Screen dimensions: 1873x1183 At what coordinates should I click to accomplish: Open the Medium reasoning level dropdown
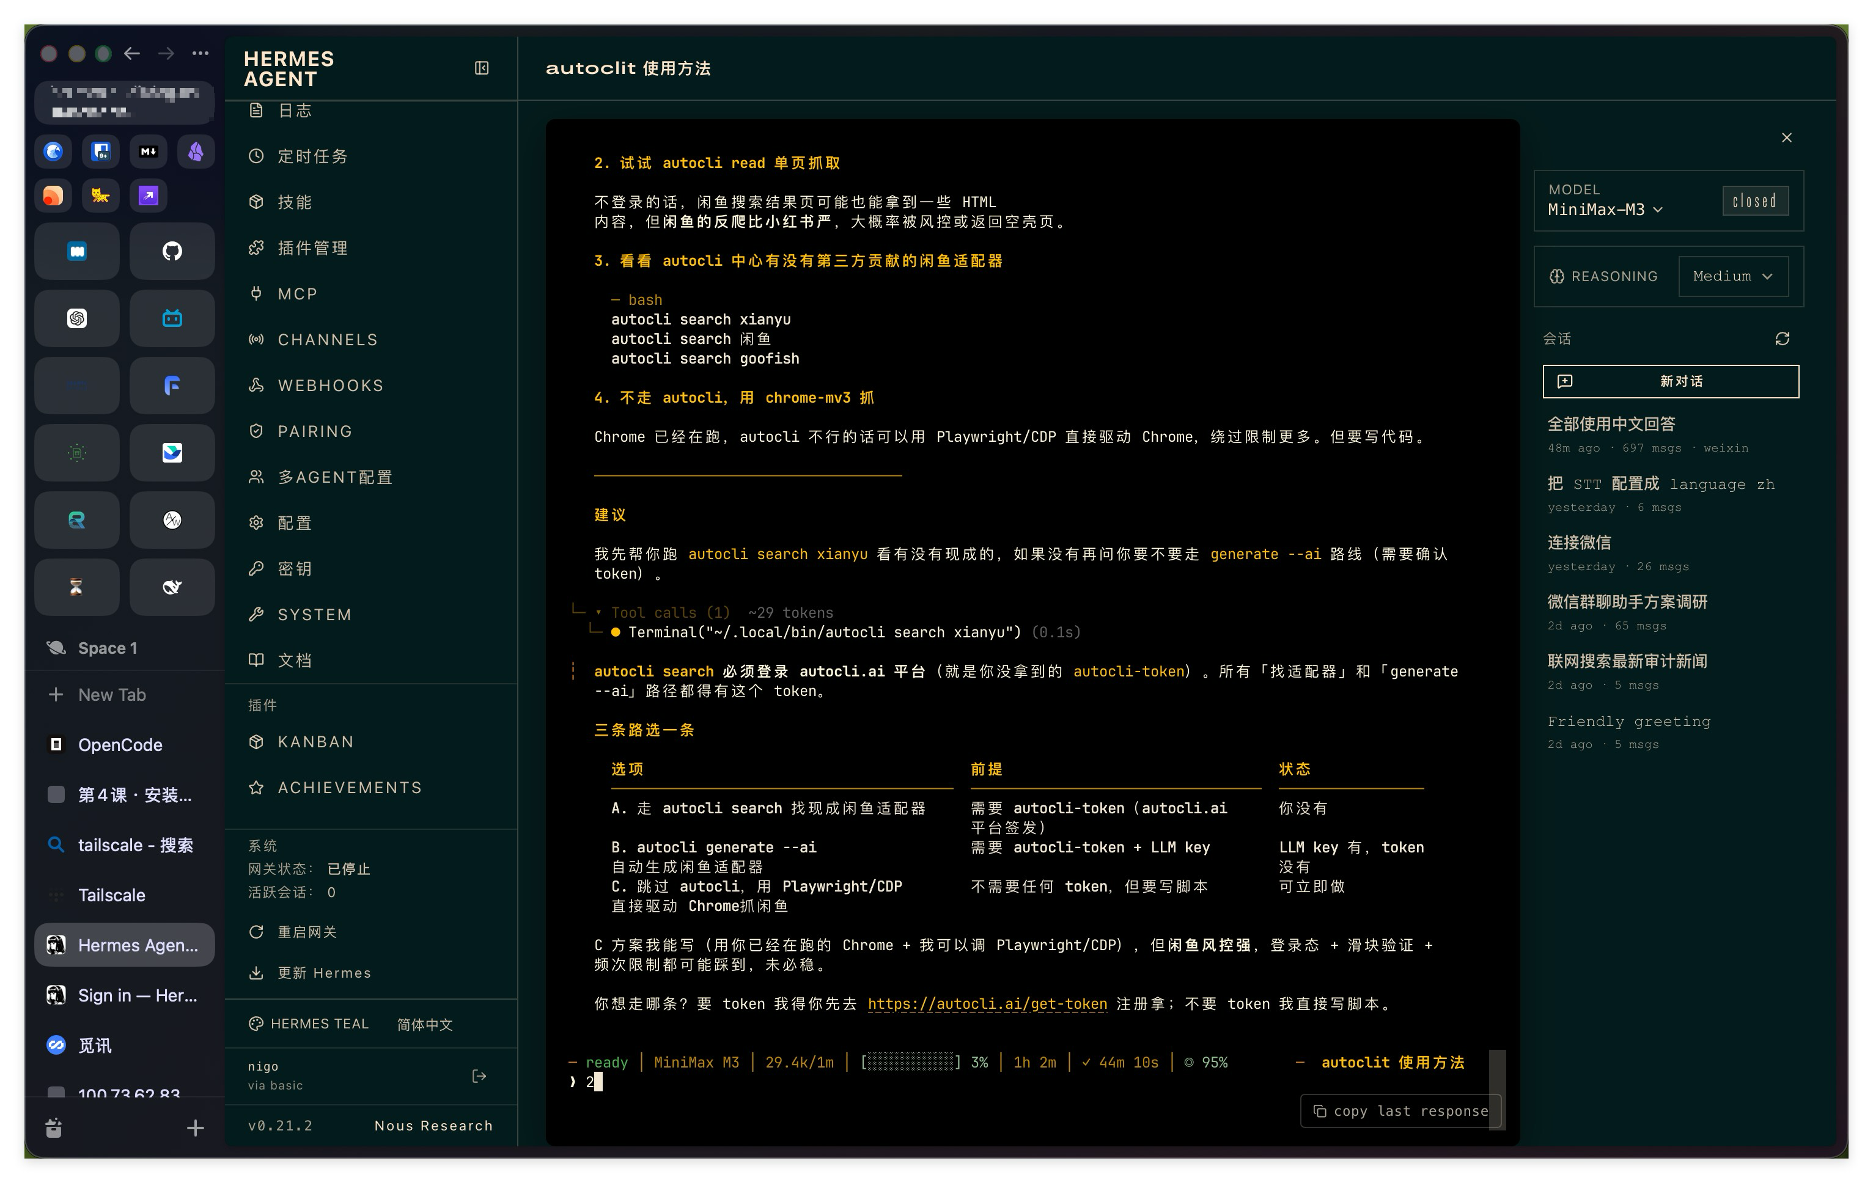1733,277
